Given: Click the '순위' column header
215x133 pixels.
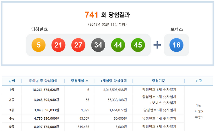Looking at the screenshot, I should [12, 81].
